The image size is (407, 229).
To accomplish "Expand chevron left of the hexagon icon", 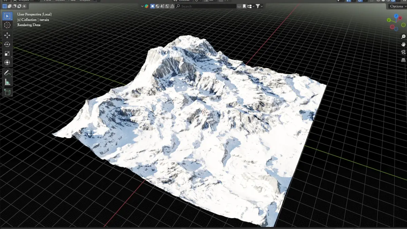I will 142,6.
